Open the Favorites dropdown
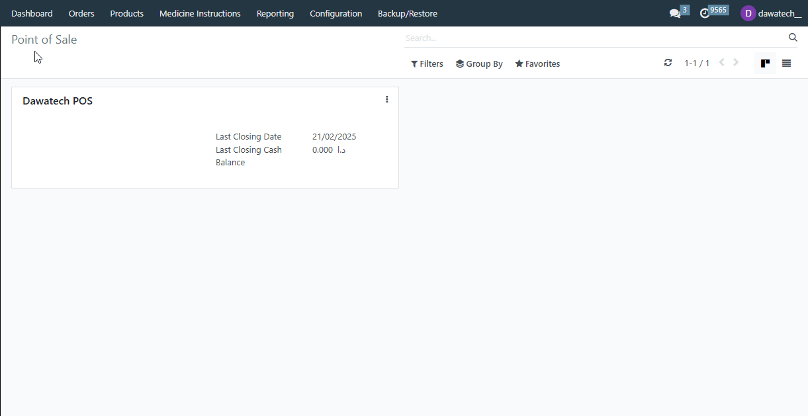This screenshot has height=416, width=808. tap(537, 64)
